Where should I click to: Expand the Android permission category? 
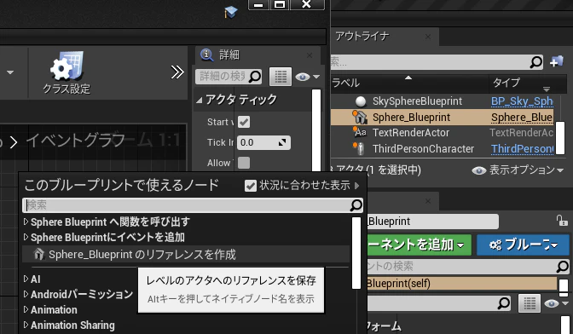pos(26,294)
